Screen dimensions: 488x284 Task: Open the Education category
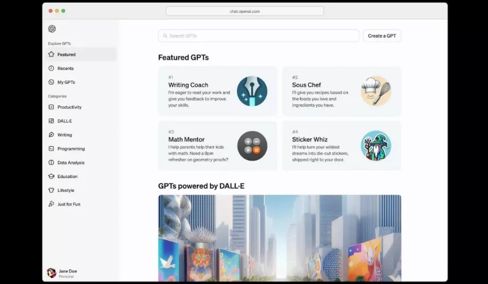click(x=81, y=176)
